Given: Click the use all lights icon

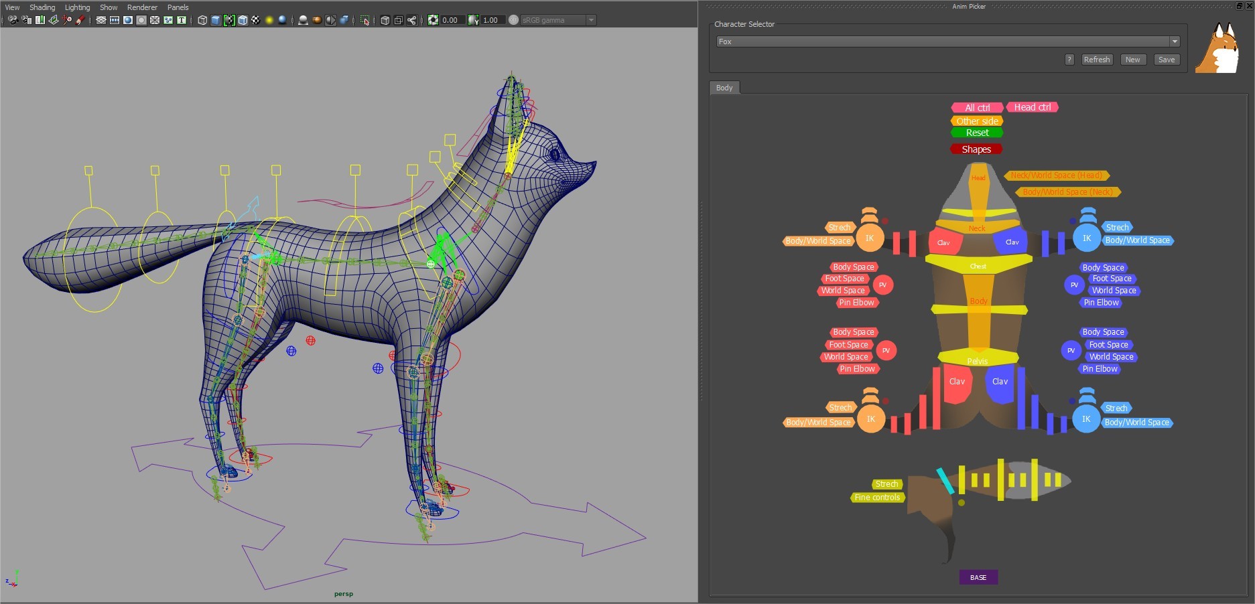Looking at the screenshot, I should tap(269, 20).
